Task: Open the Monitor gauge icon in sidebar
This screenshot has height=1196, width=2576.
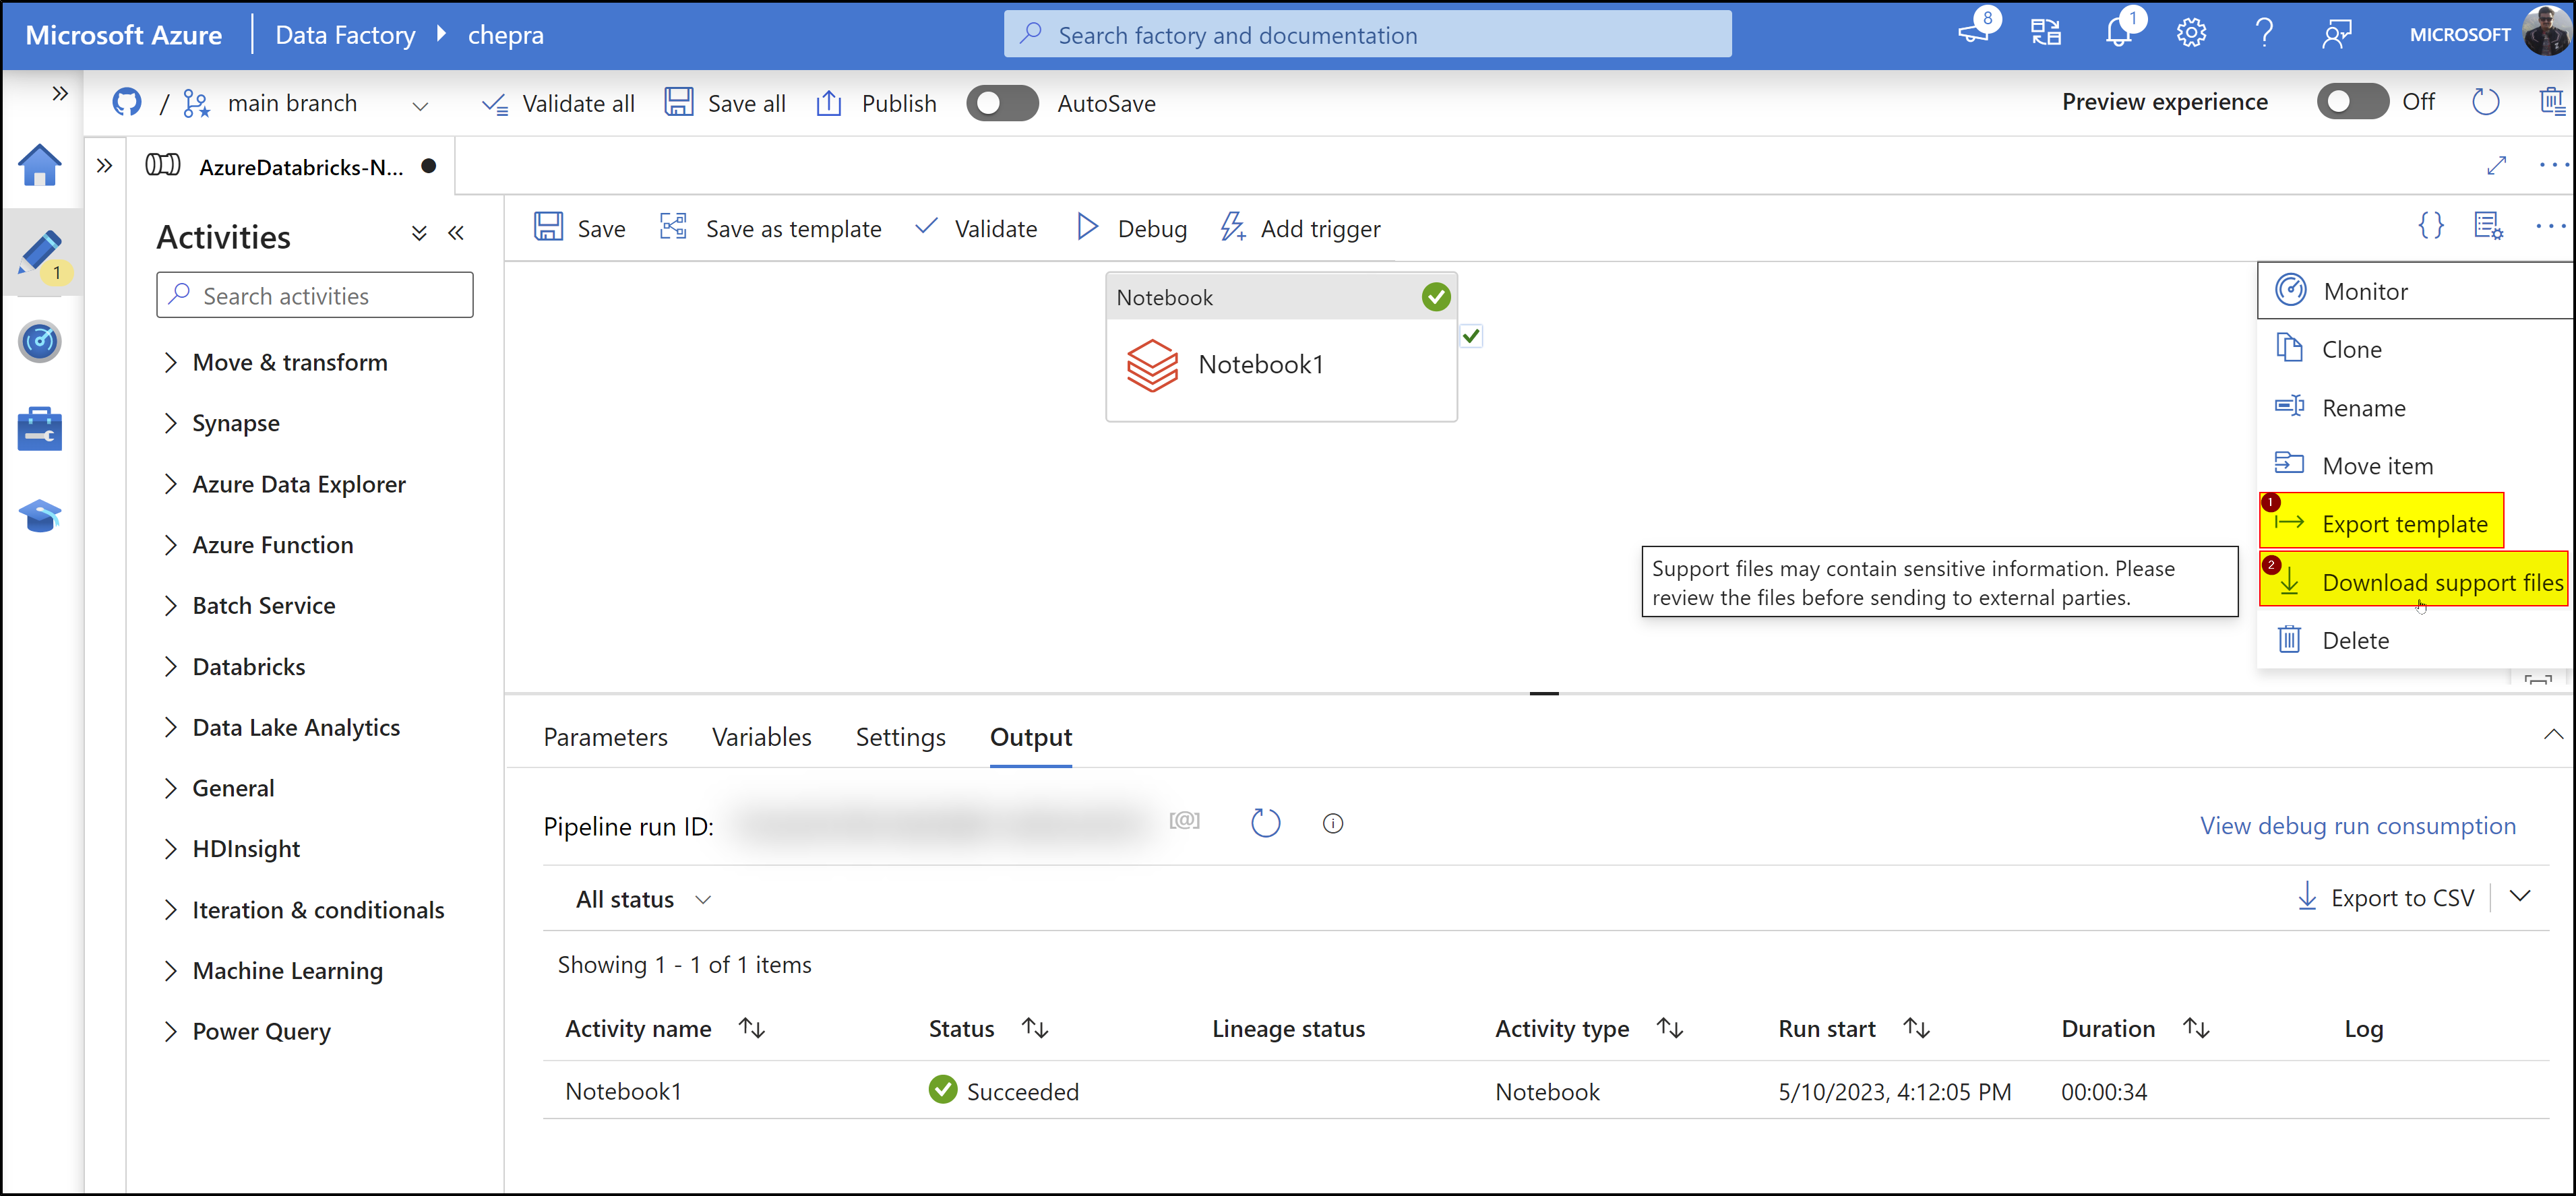Action: [39, 342]
